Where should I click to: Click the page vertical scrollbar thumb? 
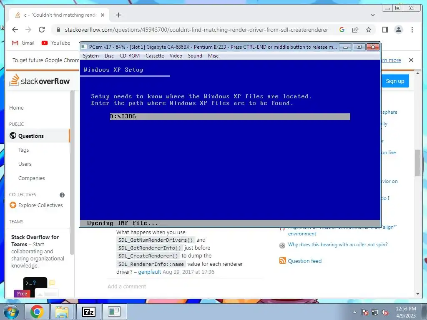pyautogui.click(x=418, y=163)
